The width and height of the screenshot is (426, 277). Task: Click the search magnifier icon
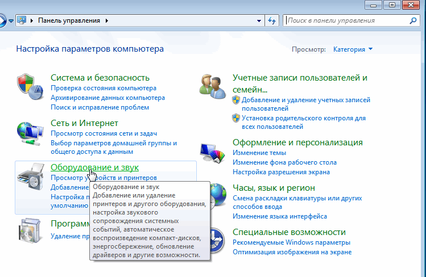[x=413, y=20]
